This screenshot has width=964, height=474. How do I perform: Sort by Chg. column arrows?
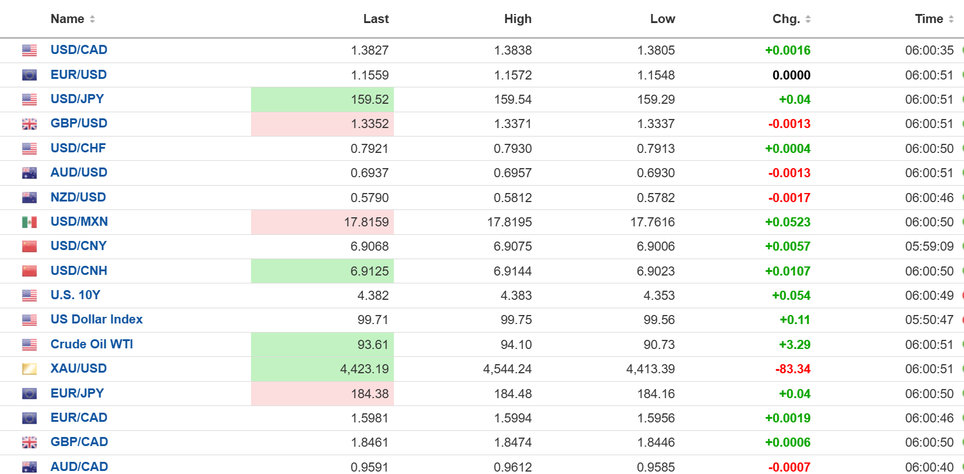pyautogui.click(x=808, y=19)
